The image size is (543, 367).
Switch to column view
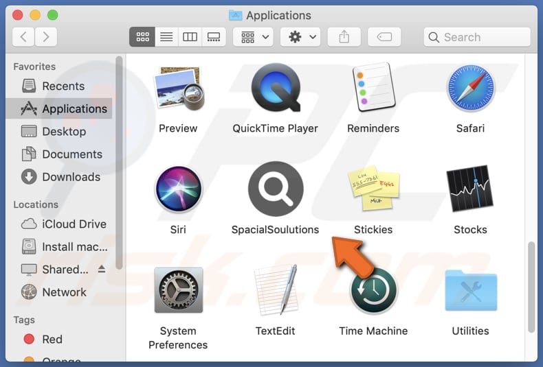tap(190, 36)
